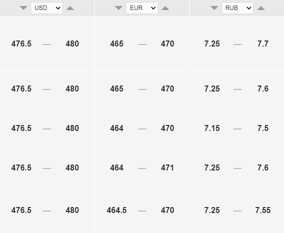Sort EUR column descending with down arrow
The width and height of the screenshot is (284, 233).
pyautogui.click(x=119, y=8)
